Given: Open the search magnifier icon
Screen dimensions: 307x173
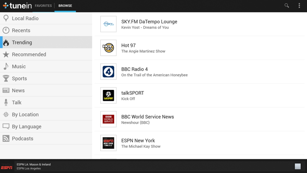Looking at the screenshot, I should click(x=286, y=6).
